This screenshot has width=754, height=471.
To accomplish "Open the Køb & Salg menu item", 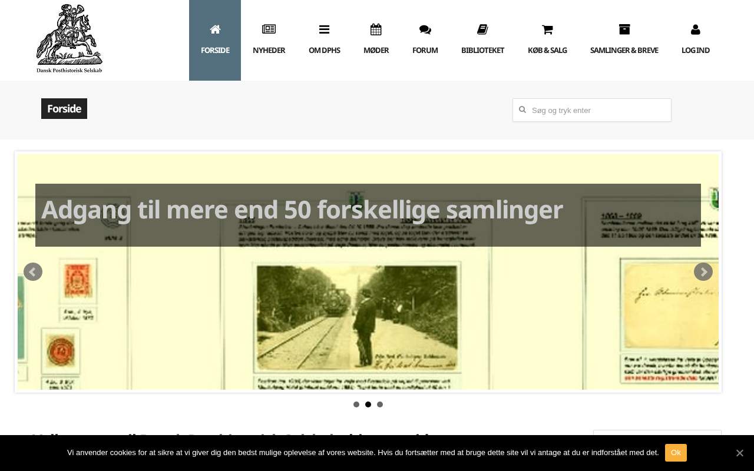I will tap(547, 40).
